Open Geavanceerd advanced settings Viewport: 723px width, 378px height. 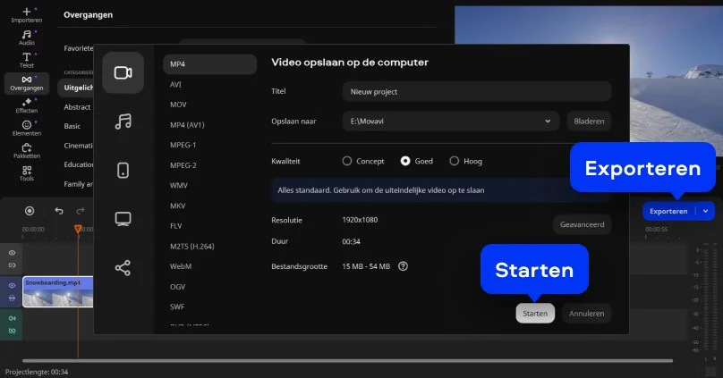click(582, 224)
